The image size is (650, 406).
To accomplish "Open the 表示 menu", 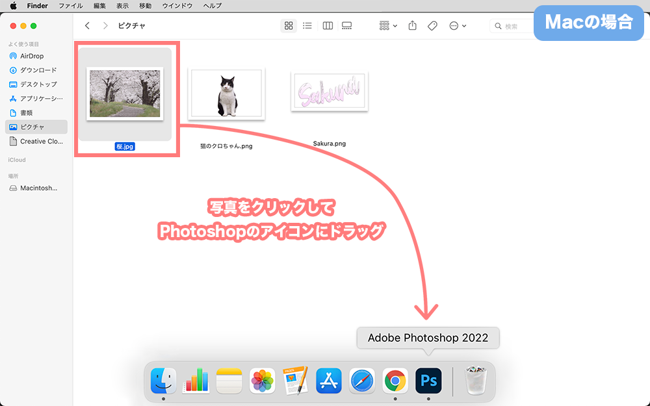I will [122, 6].
